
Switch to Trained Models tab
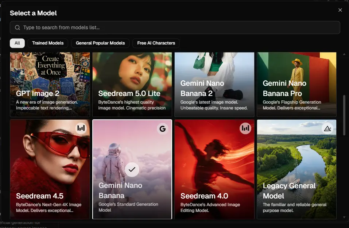48,43
